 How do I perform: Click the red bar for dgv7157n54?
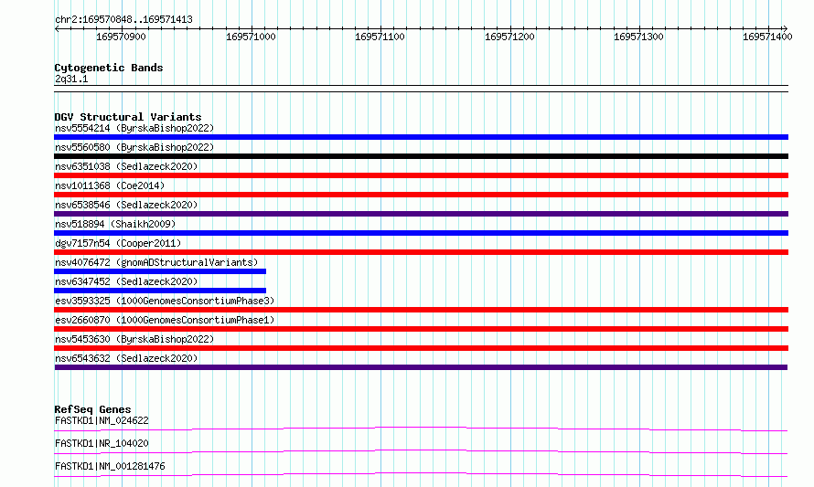pos(421,252)
